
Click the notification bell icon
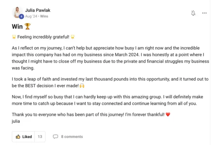[193, 13]
